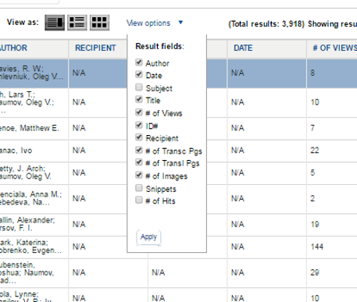Sort by the AUTHOR column header
Image resolution: width=357 pixels, height=302 pixels.
click(13, 48)
